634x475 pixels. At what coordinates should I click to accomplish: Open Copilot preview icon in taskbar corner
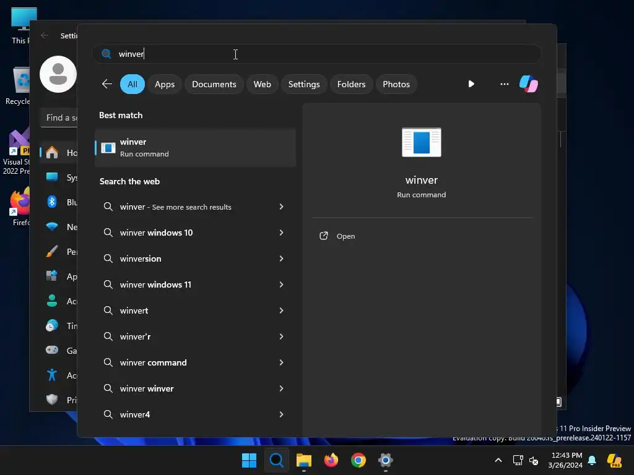pyautogui.click(x=614, y=460)
